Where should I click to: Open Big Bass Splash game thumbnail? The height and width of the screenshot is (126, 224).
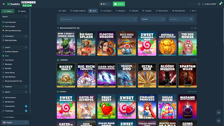click(86, 44)
